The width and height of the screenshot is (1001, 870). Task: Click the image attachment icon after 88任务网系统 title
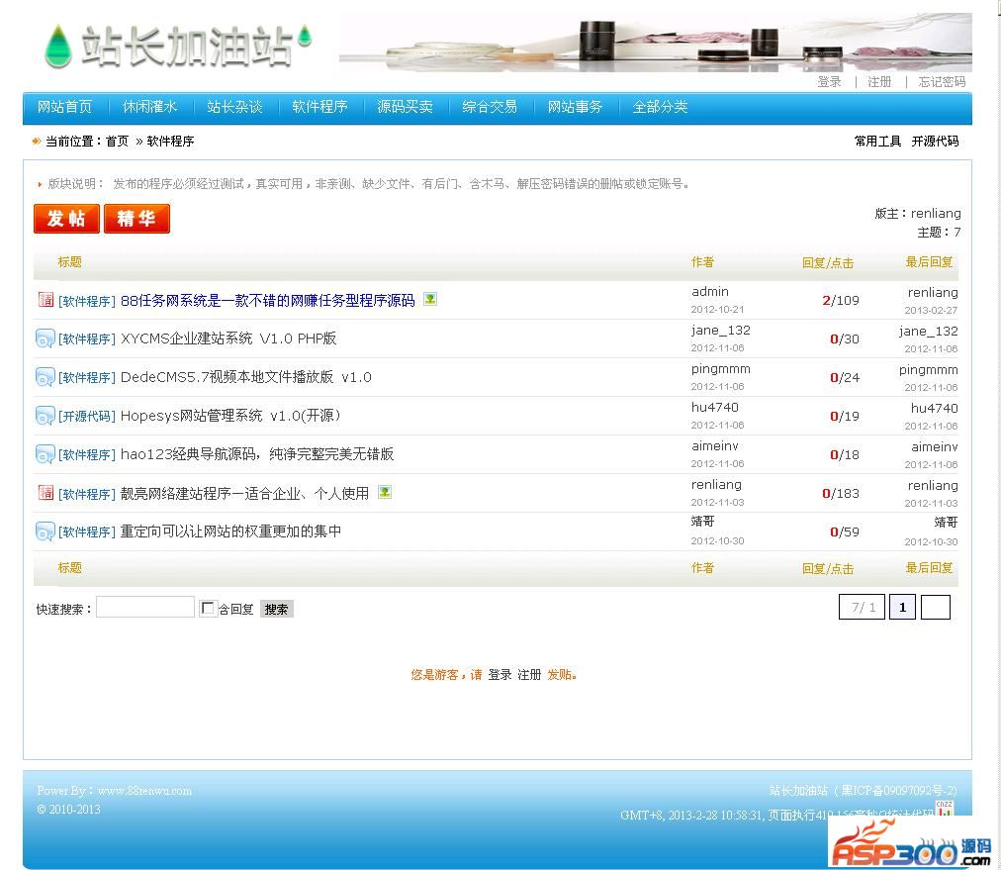pyautogui.click(x=430, y=299)
